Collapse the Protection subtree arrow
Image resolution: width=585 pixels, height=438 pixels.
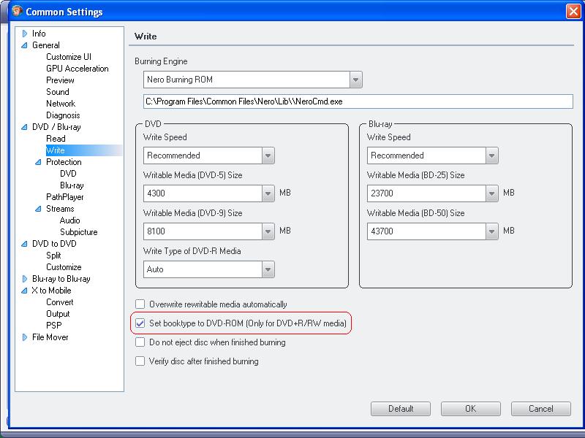point(39,162)
